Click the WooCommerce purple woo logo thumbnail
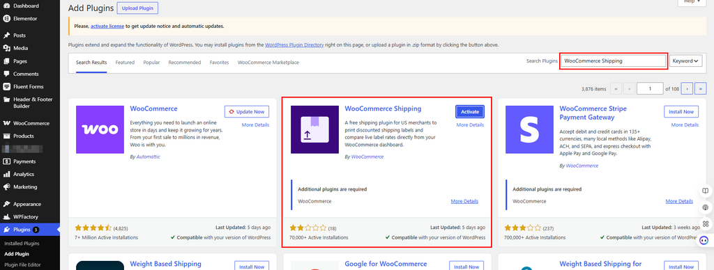The height and width of the screenshot is (270, 714). click(x=100, y=129)
